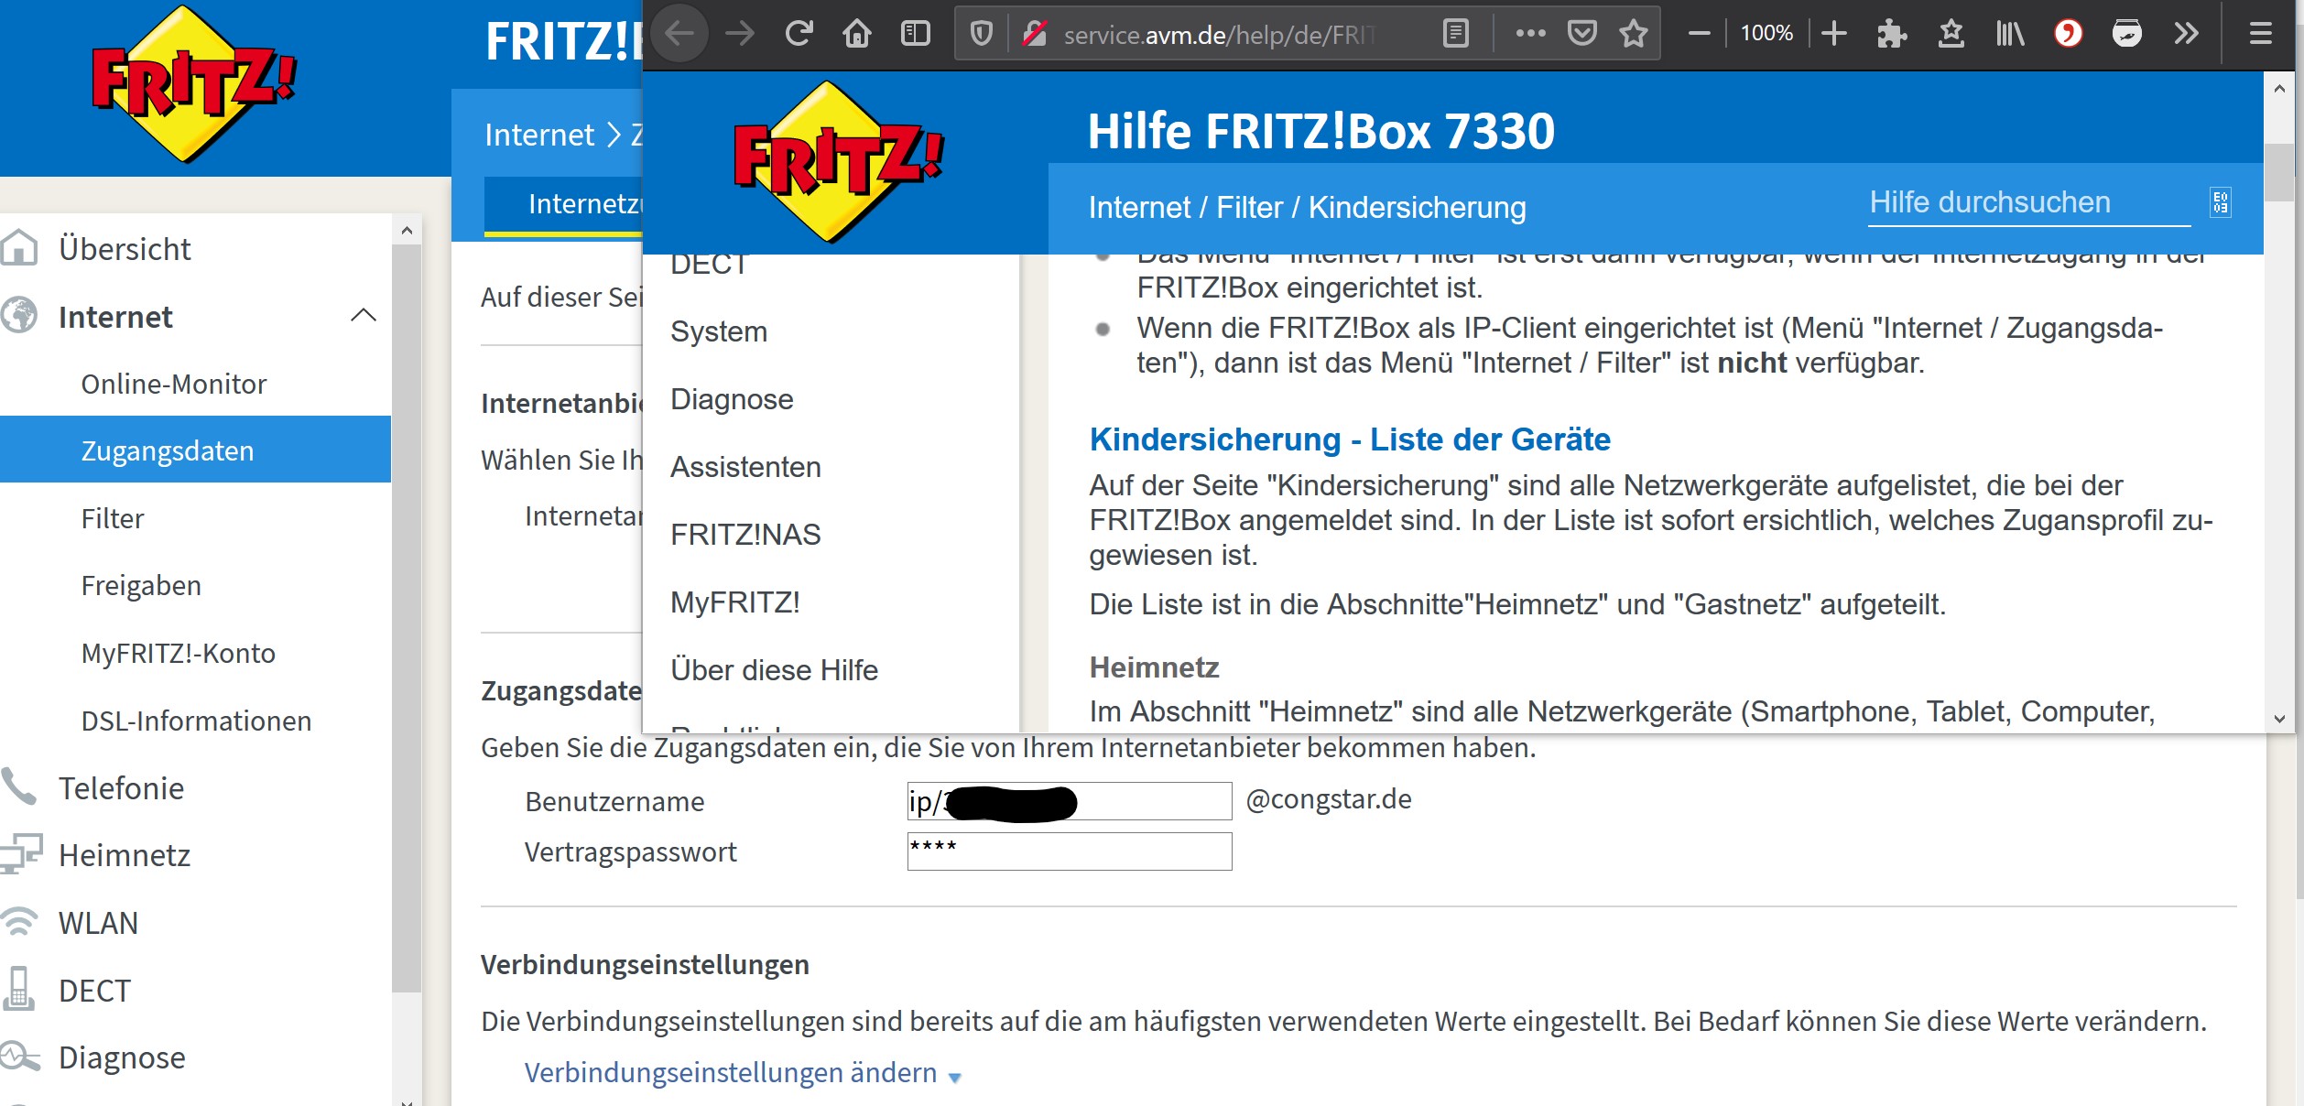Select Zugangsdaten in the sidebar

(167, 450)
